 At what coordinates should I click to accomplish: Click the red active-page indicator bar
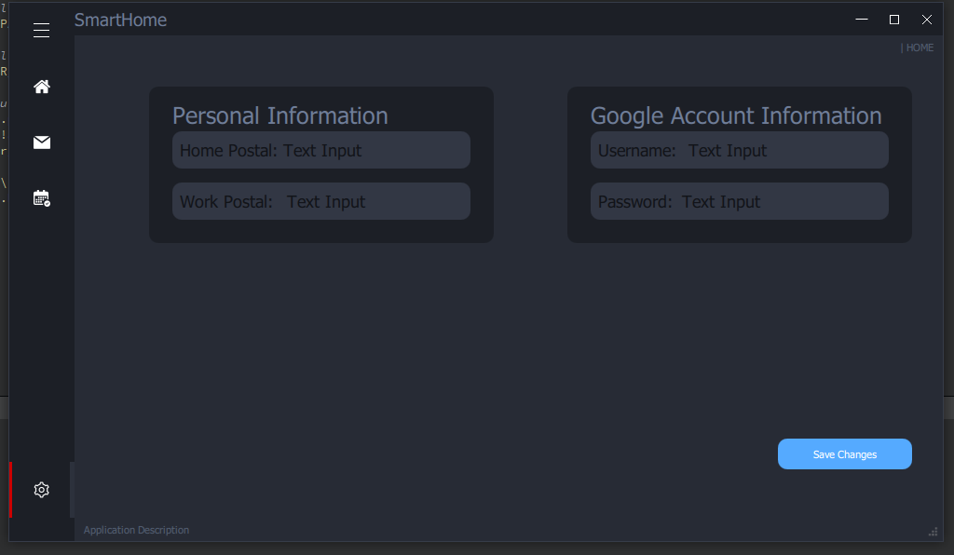11,490
